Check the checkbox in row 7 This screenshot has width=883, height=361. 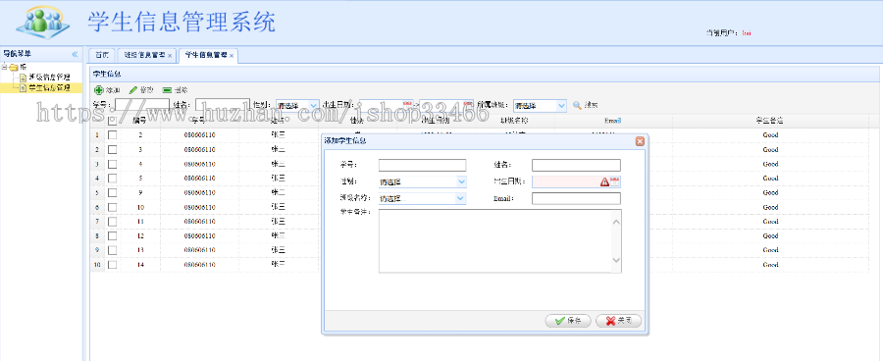(112, 222)
